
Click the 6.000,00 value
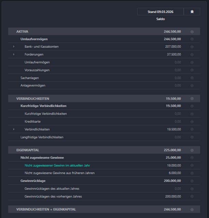(175, 173)
